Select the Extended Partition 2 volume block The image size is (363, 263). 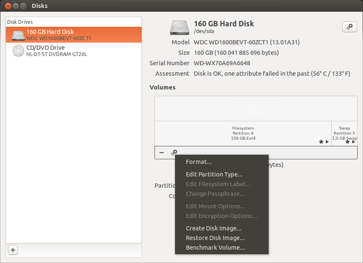[256, 108]
